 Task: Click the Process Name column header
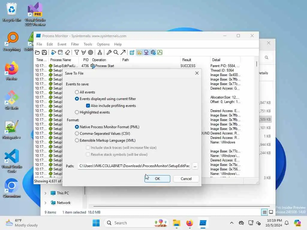tap(63, 60)
